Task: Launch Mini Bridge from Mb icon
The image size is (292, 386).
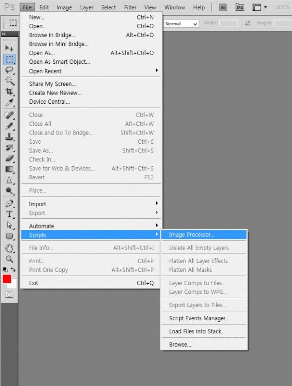Action: click(239, 7)
